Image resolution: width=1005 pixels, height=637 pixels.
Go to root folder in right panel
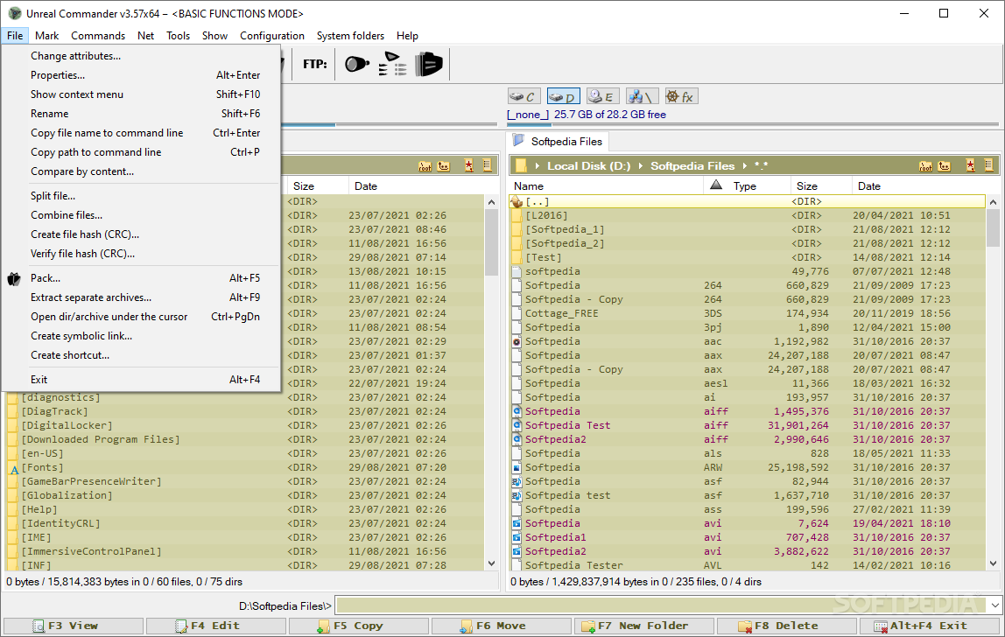click(x=925, y=166)
